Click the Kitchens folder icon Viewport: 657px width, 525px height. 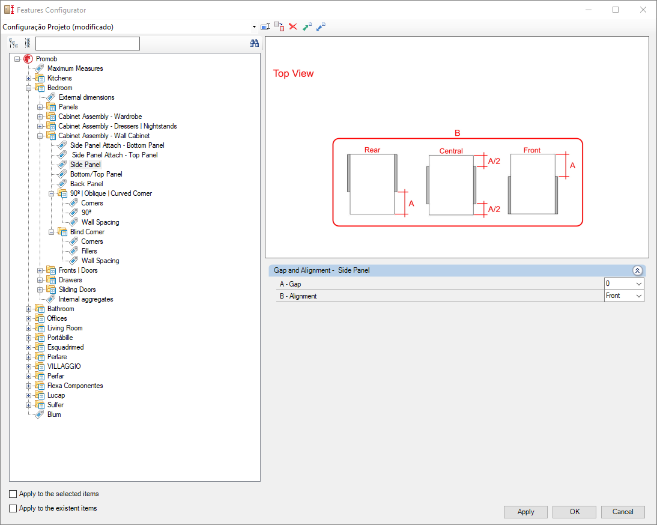click(x=40, y=78)
